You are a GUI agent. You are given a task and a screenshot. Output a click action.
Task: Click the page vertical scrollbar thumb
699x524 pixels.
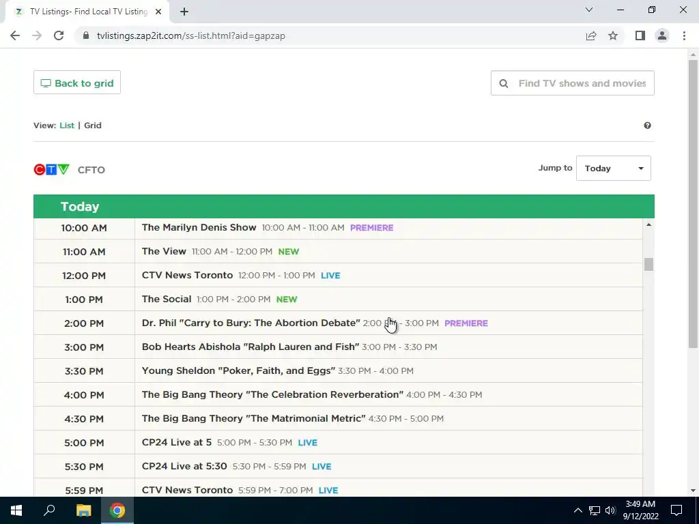pyautogui.click(x=693, y=203)
